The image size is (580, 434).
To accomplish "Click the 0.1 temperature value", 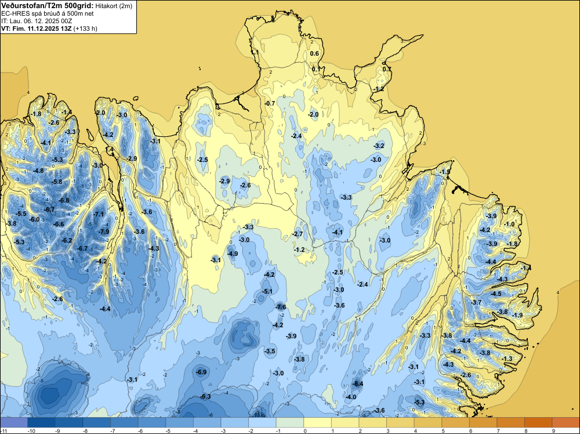I will (316, 69).
